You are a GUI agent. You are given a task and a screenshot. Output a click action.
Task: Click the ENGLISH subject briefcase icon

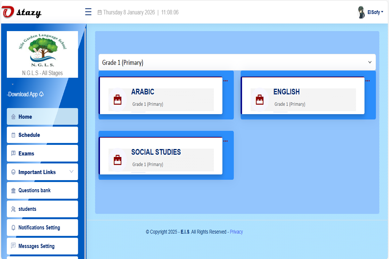[x=260, y=100]
